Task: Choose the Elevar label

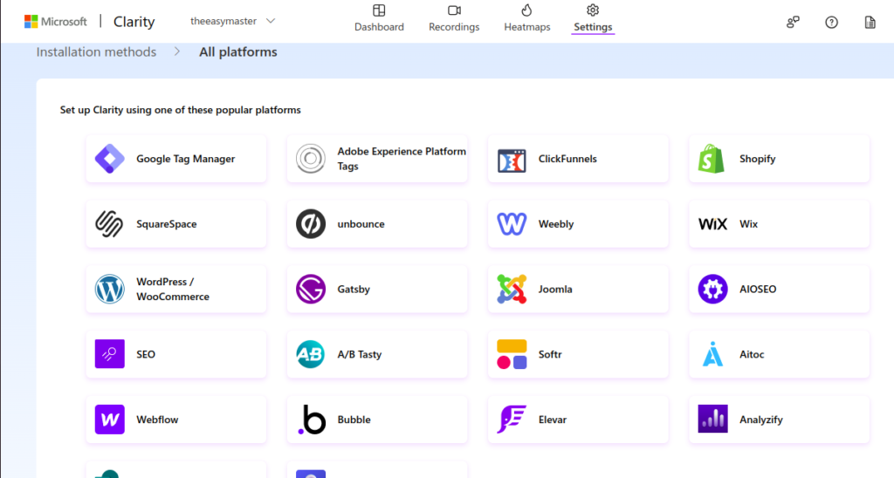Action: coord(553,420)
